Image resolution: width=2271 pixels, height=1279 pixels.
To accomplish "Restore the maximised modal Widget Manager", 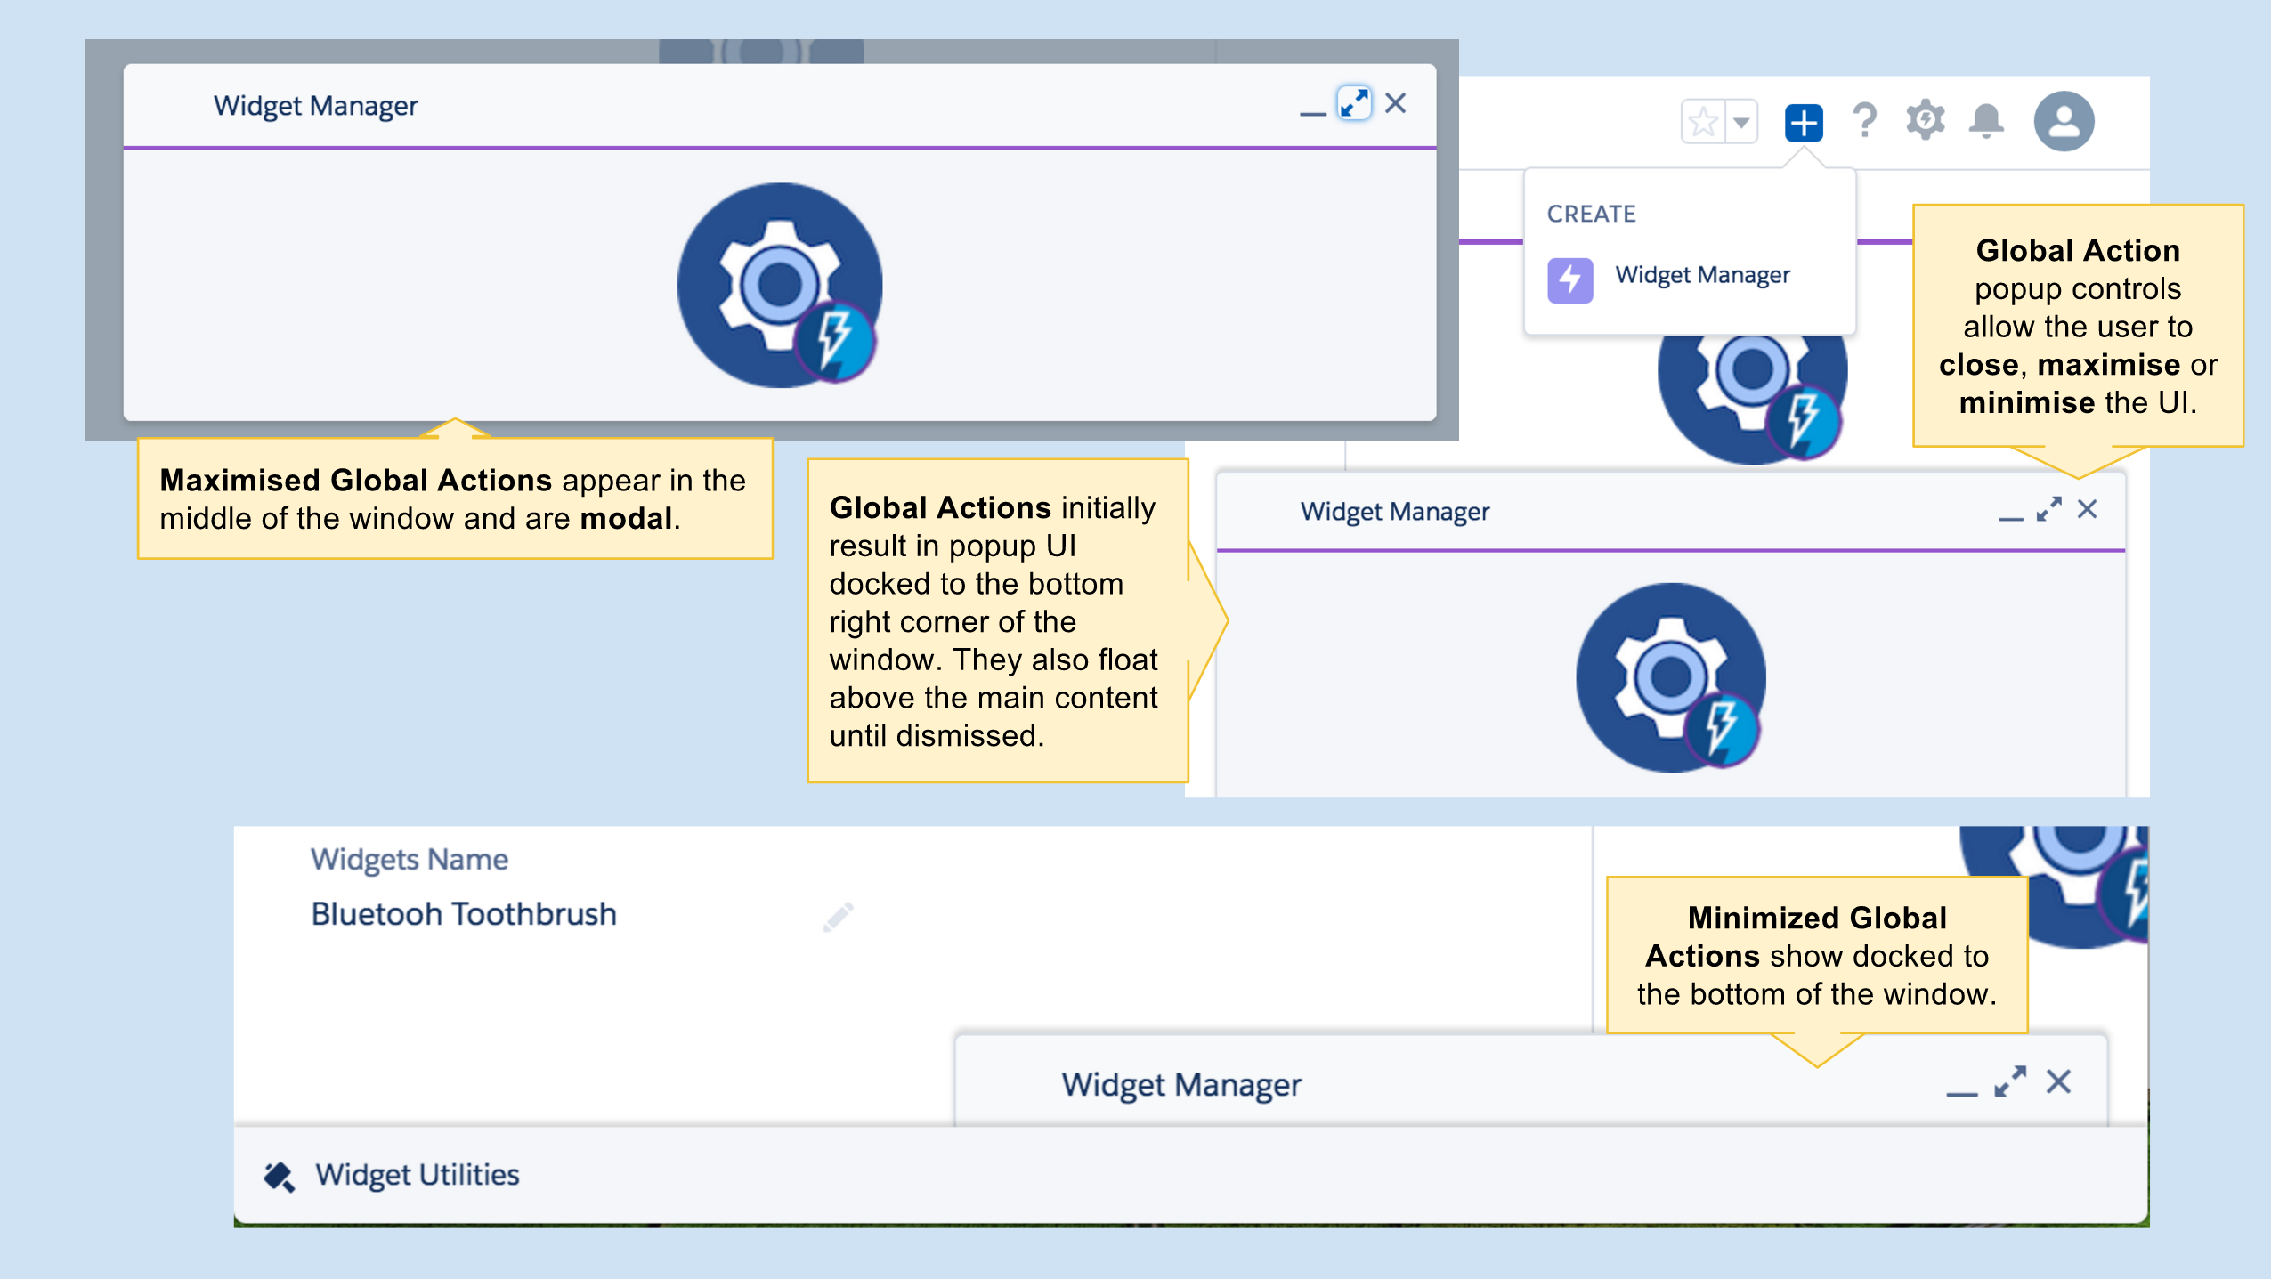I will pyautogui.click(x=1354, y=104).
